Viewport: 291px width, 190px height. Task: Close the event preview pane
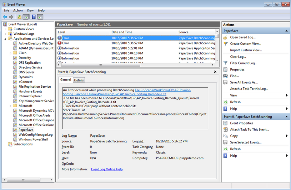click(x=215, y=72)
